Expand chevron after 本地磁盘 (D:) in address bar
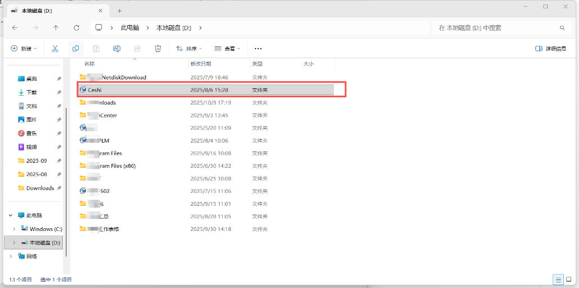The width and height of the screenshot is (579, 288). tap(201, 27)
